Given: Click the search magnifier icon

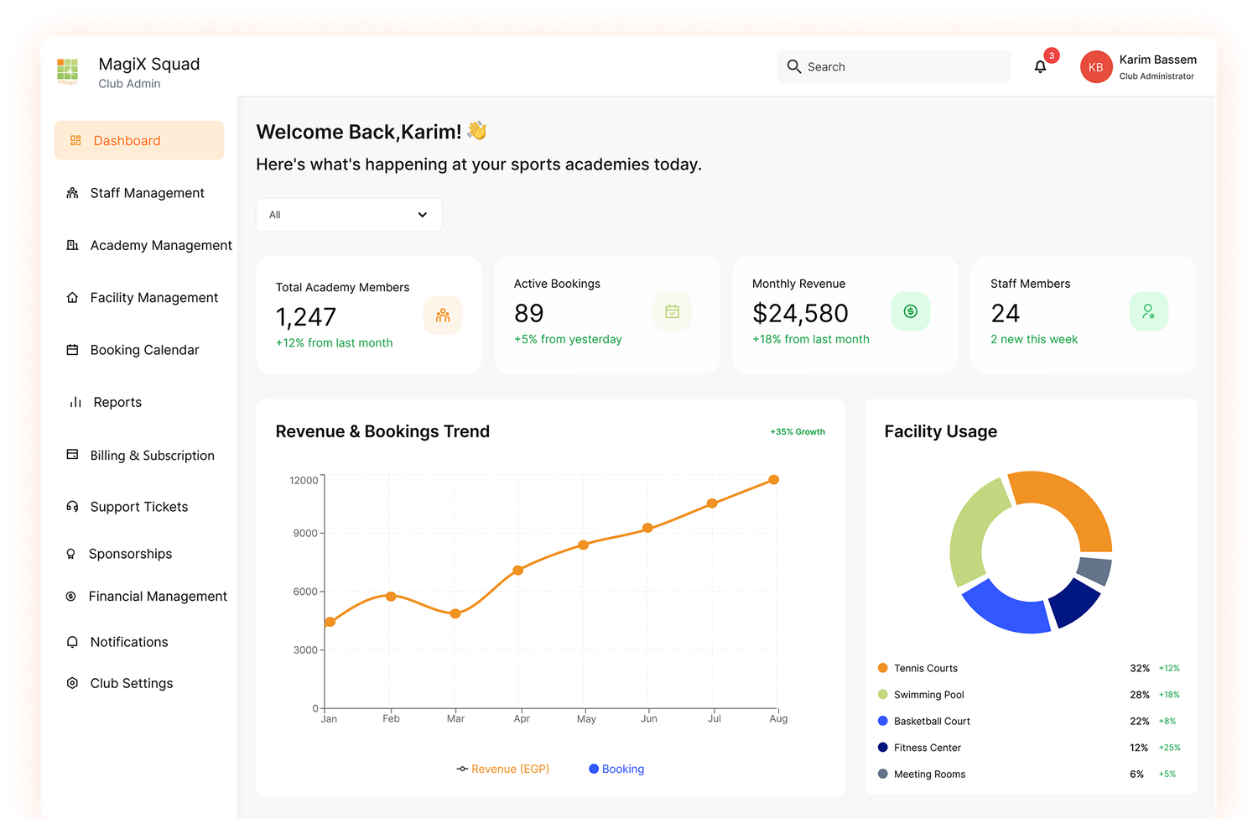Looking at the screenshot, I should tap(794, 66).
